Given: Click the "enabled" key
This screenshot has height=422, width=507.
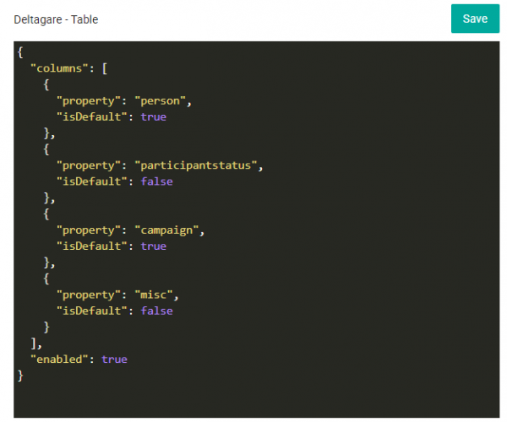Looking at the screenshot, I should coord(61,360).
